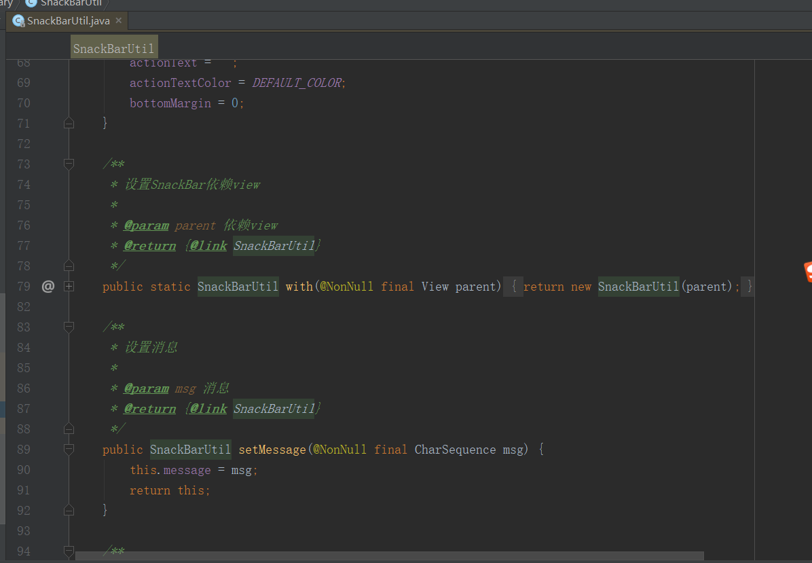Collapse the javadoc block starting at line 83

[x=69, y=327]
